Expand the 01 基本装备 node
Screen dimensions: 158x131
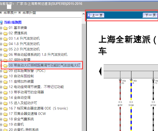[x=1, y=28]
